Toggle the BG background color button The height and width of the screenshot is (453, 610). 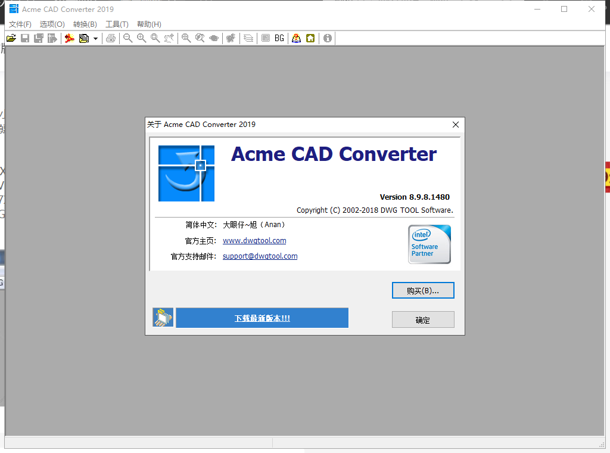click(x=279, y=38)
